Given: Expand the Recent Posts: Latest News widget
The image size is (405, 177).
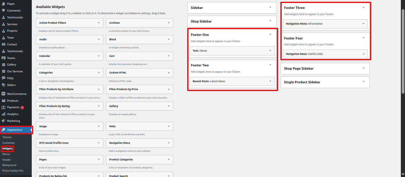Looking at the screenshot, I should click(x=270, y=81).
